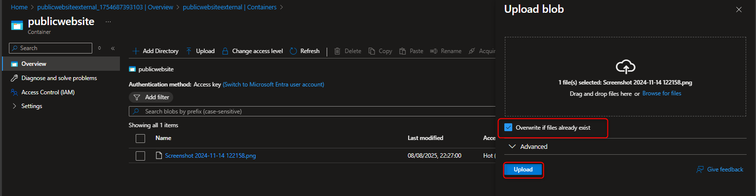
Task: Open the ellipsis more options menu
Action: [108, 22]
